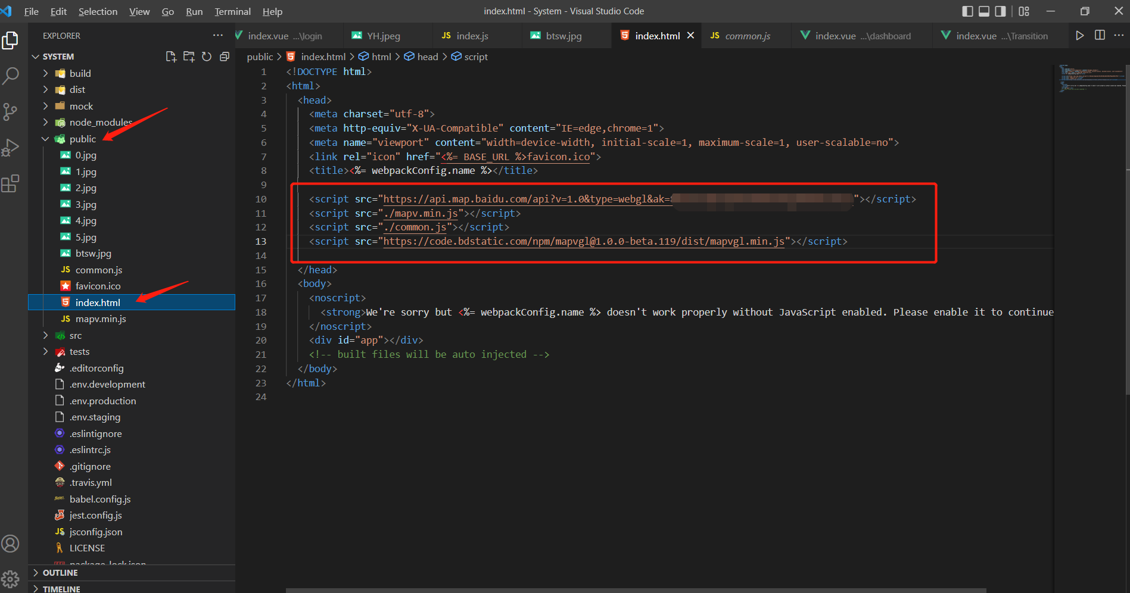Viewport: 1130px width, 593px height.
Task: Expand the build folder
Action: coord(46,73)
